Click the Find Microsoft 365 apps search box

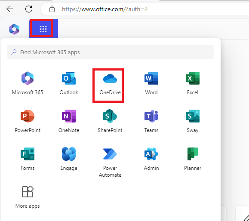coord(111,52)
